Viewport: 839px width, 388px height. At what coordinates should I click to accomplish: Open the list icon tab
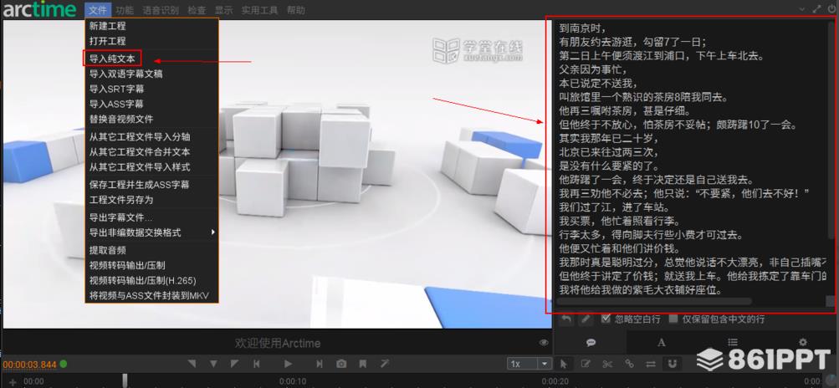733,343
